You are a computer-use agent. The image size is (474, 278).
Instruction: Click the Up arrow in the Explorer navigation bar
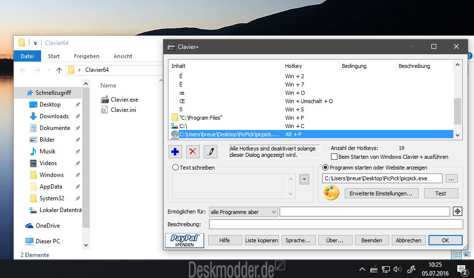pos(59,70)
